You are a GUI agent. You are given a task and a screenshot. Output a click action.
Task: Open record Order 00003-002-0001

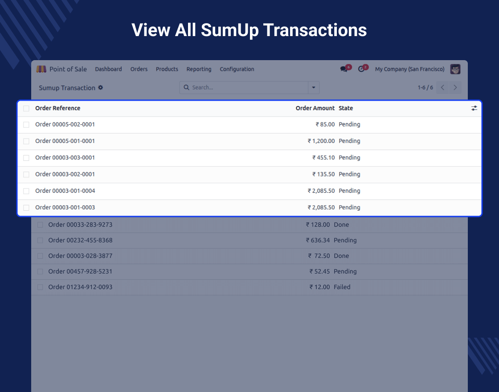[65, 174]
